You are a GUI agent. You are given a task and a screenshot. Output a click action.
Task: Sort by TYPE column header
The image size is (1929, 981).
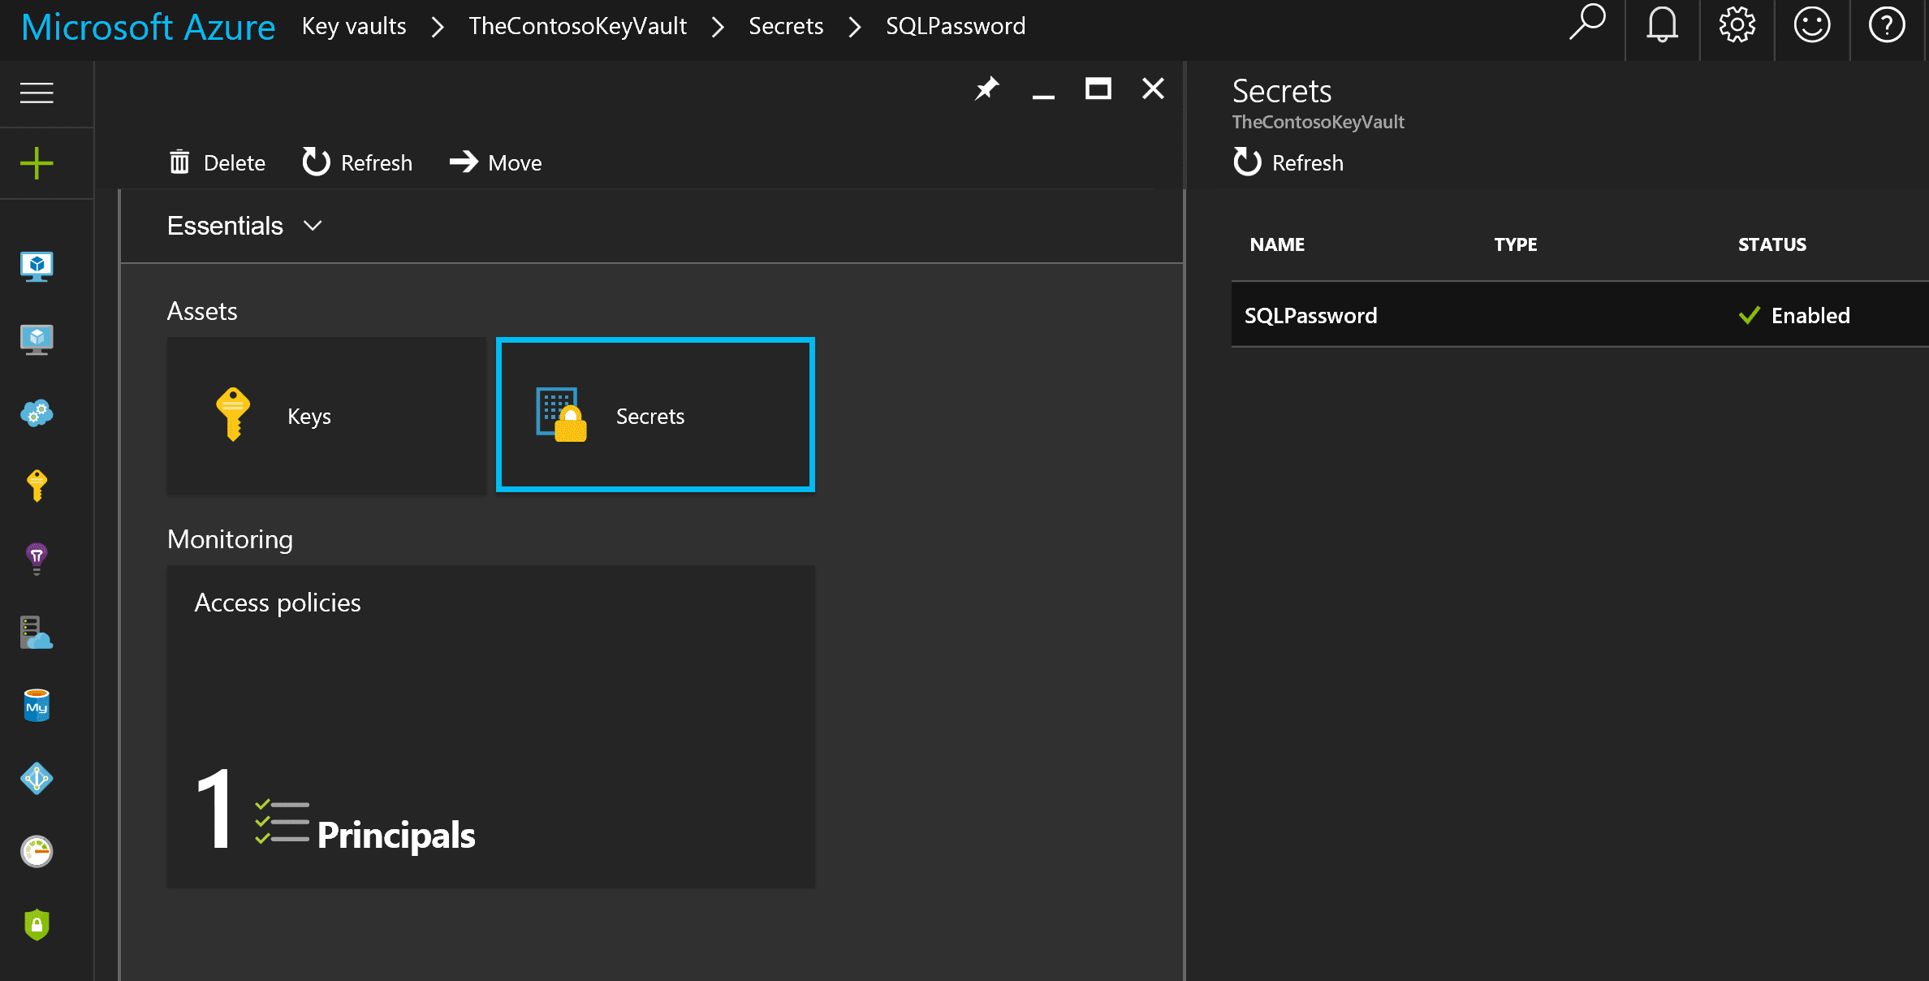(1516, 244)
